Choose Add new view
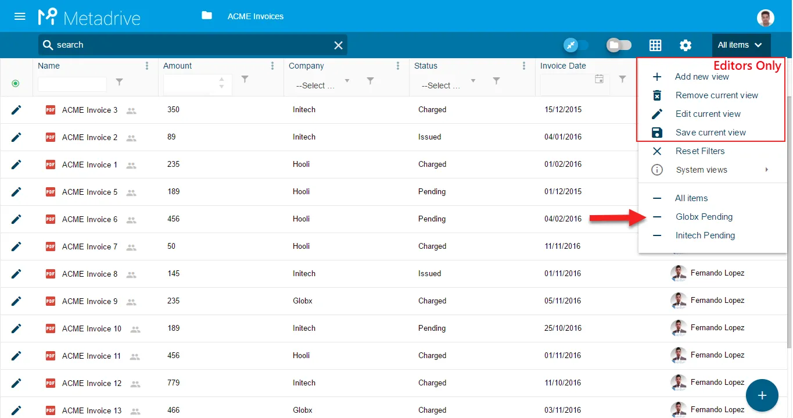 coord(702,77)
